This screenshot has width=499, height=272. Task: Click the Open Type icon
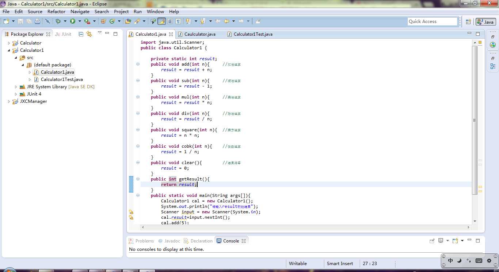(x=128, y=21)
